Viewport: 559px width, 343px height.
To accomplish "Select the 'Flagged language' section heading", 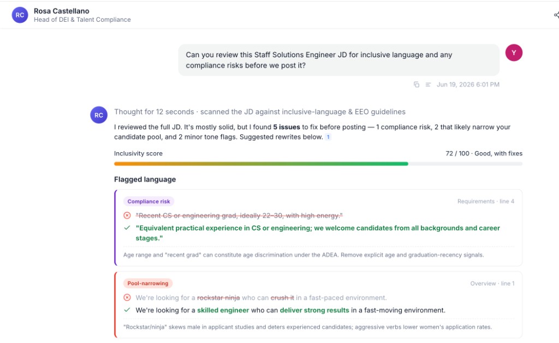I will (x=145, y=179).
